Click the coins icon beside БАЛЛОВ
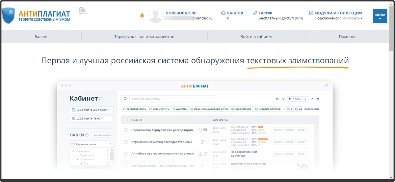Image resolution: width=395 pixels, height=182 pixels. (224, 13)
